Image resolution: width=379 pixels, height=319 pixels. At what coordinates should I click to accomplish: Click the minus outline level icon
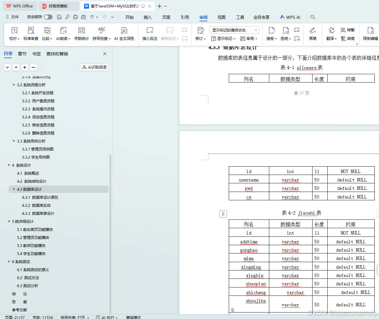33,67
